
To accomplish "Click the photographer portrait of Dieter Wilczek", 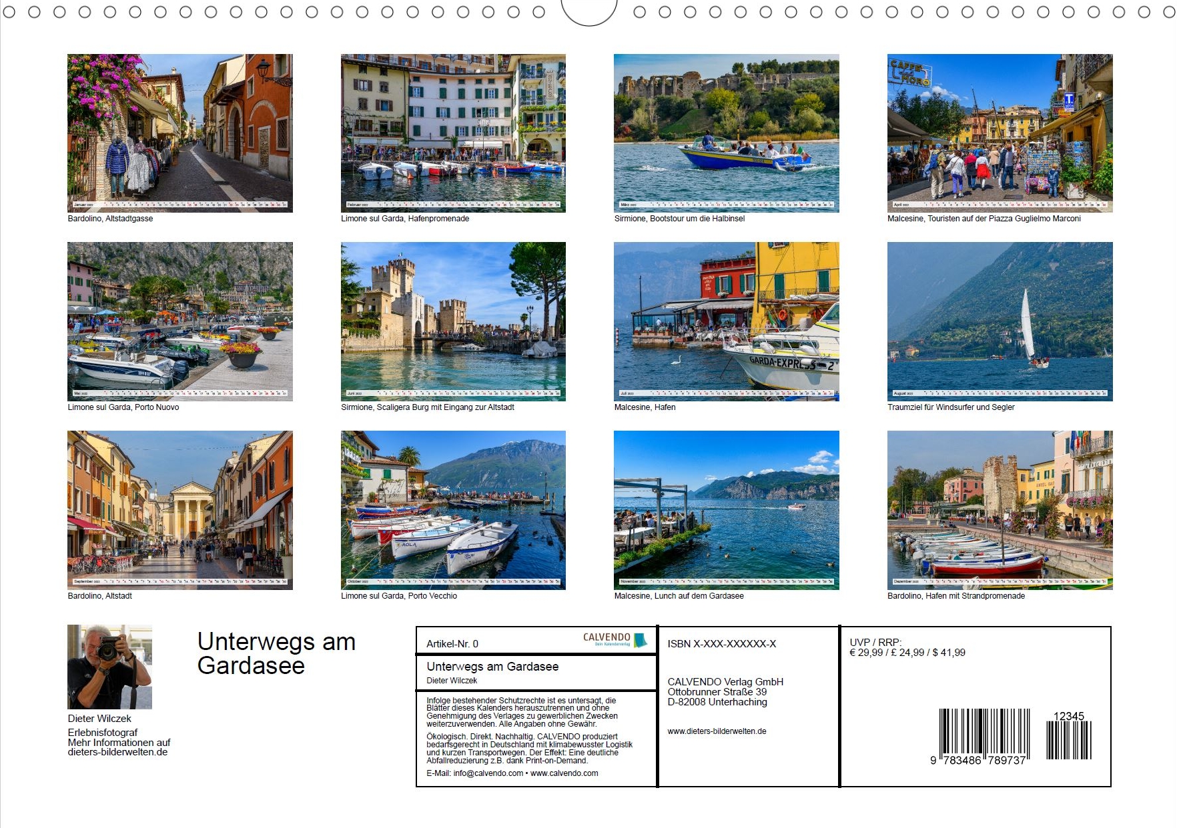I will pyautogui.click(x=109, y=667).
